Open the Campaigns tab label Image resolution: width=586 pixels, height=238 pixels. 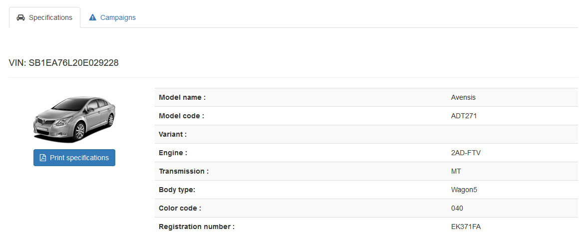pos(118,17)
